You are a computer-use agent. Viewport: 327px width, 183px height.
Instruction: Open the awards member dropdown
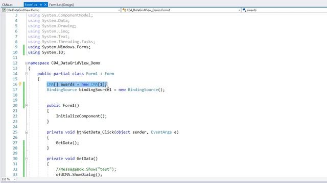(285, 10)
